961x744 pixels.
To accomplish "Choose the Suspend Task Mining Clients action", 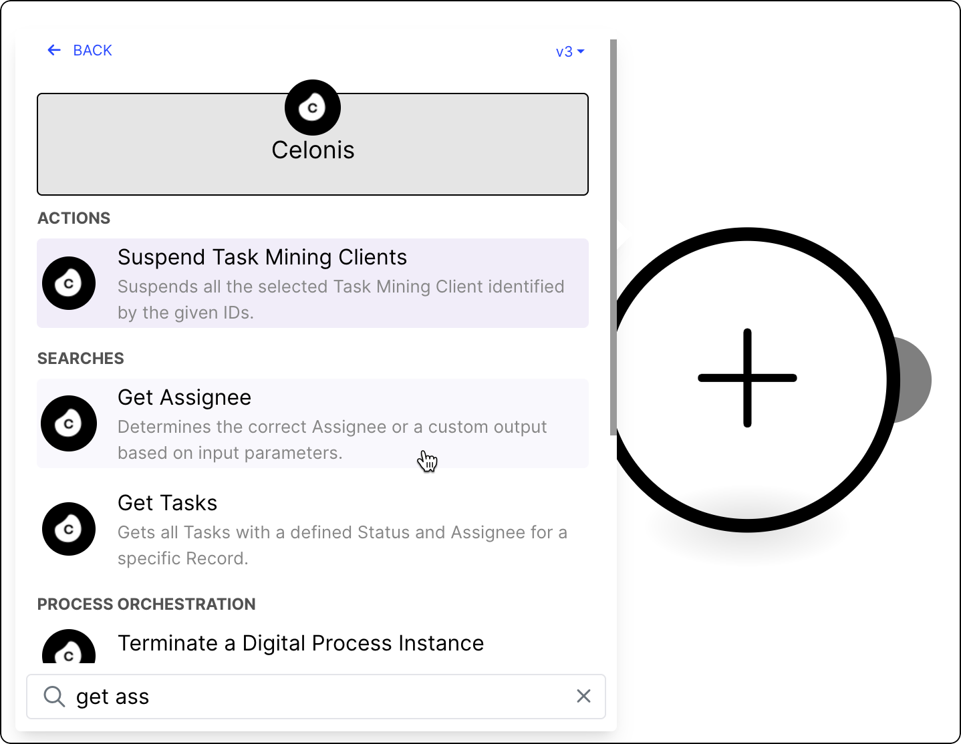I will (312, 283).
